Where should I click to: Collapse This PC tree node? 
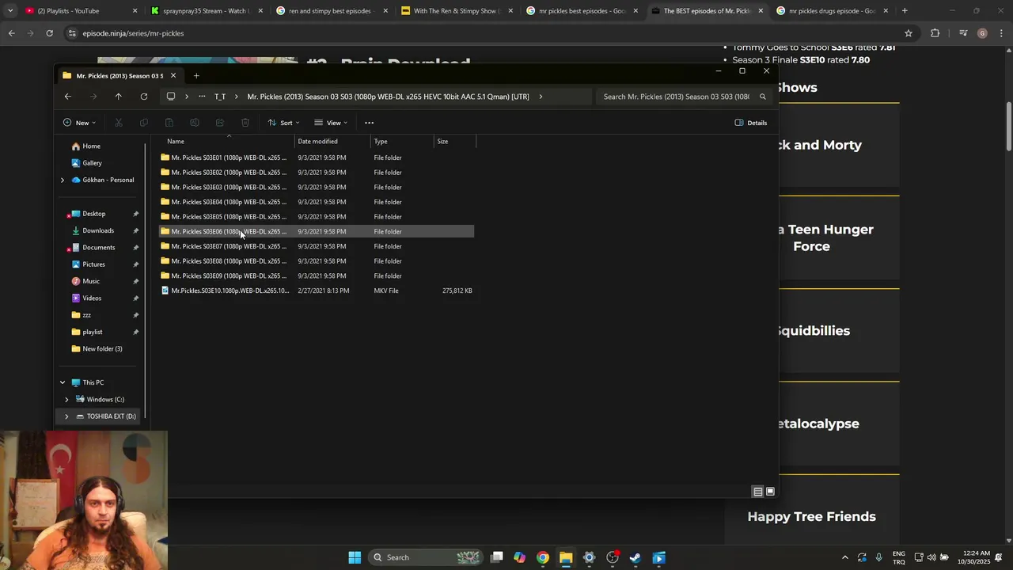(63, 382)
